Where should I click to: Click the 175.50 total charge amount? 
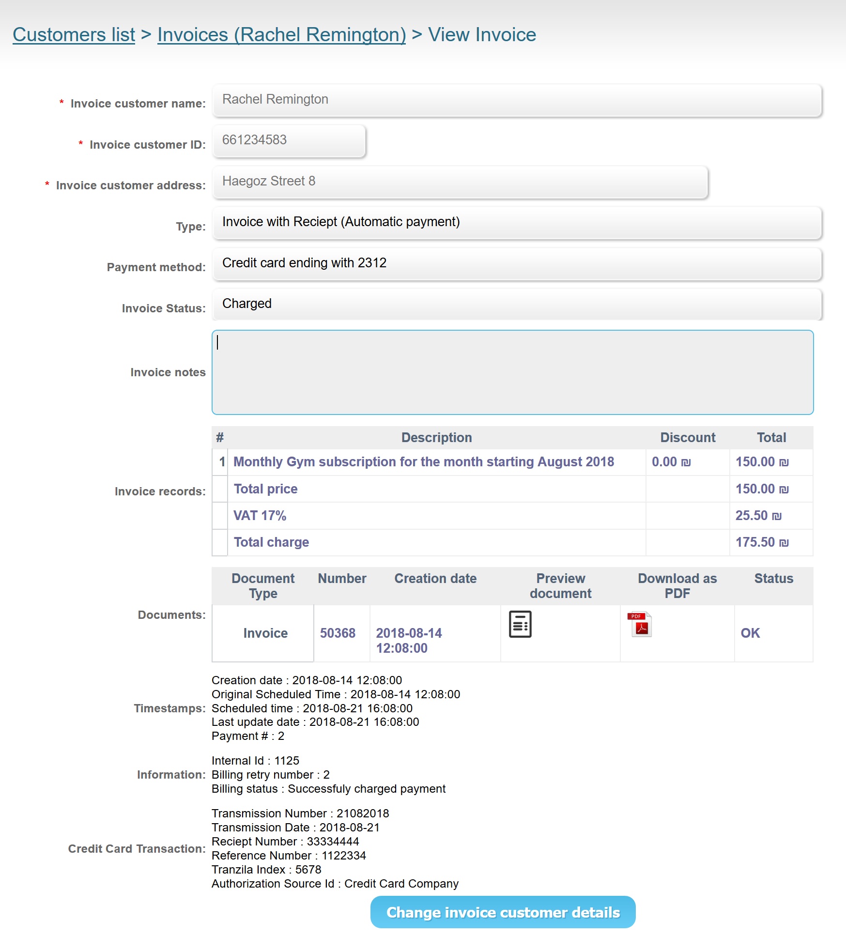(x=762, y=542)
